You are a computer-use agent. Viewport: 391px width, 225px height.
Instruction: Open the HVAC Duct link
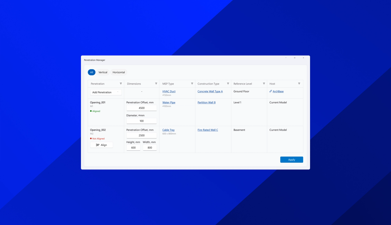click(169, 91)
